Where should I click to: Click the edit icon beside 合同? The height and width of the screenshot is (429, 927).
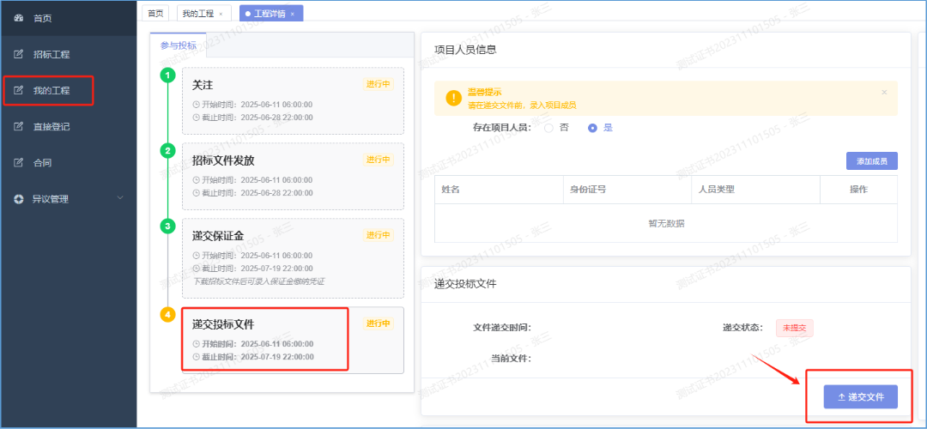pyautogui.click(x=18, y=162)
